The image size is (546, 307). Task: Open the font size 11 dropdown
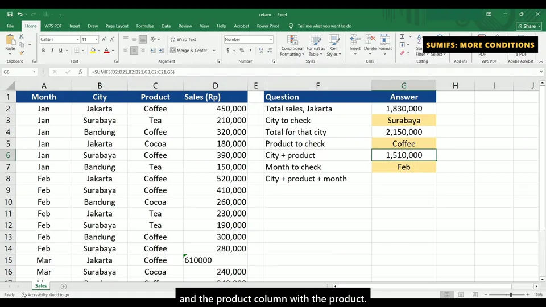[97, 39]
